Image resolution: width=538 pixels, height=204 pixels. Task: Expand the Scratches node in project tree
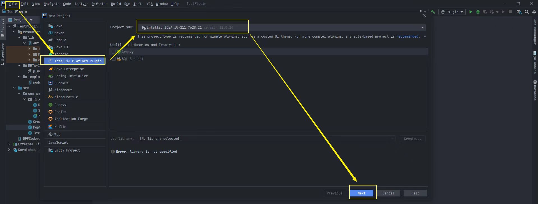9,150
